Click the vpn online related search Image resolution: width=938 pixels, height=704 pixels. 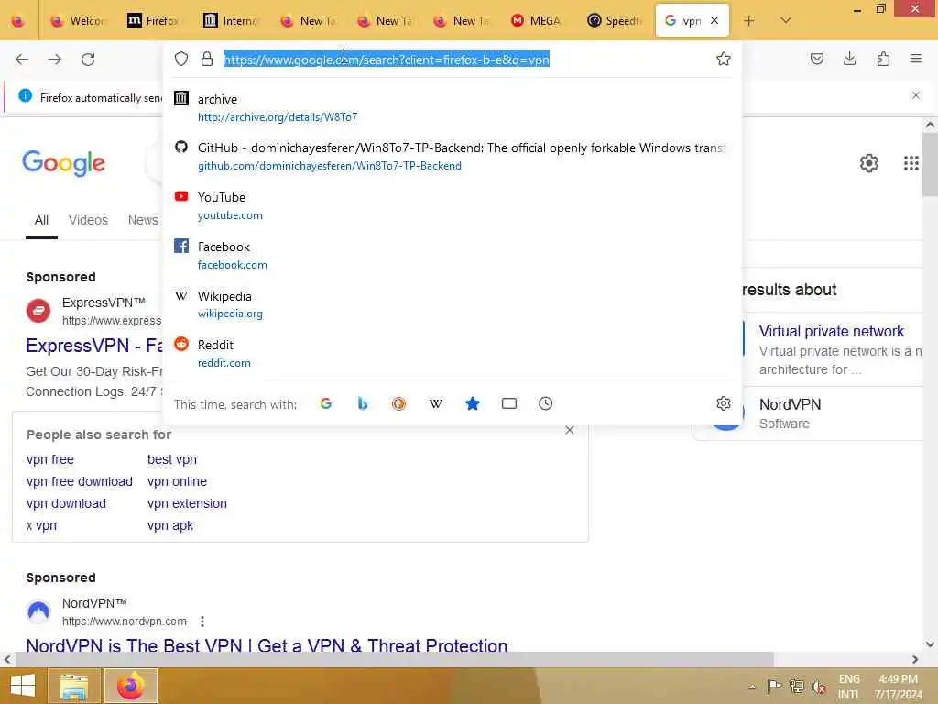[177, 481]
